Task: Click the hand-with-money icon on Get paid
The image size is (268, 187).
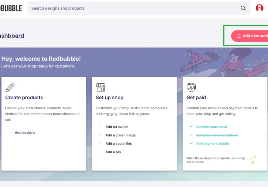Action: tap(191, 87)
